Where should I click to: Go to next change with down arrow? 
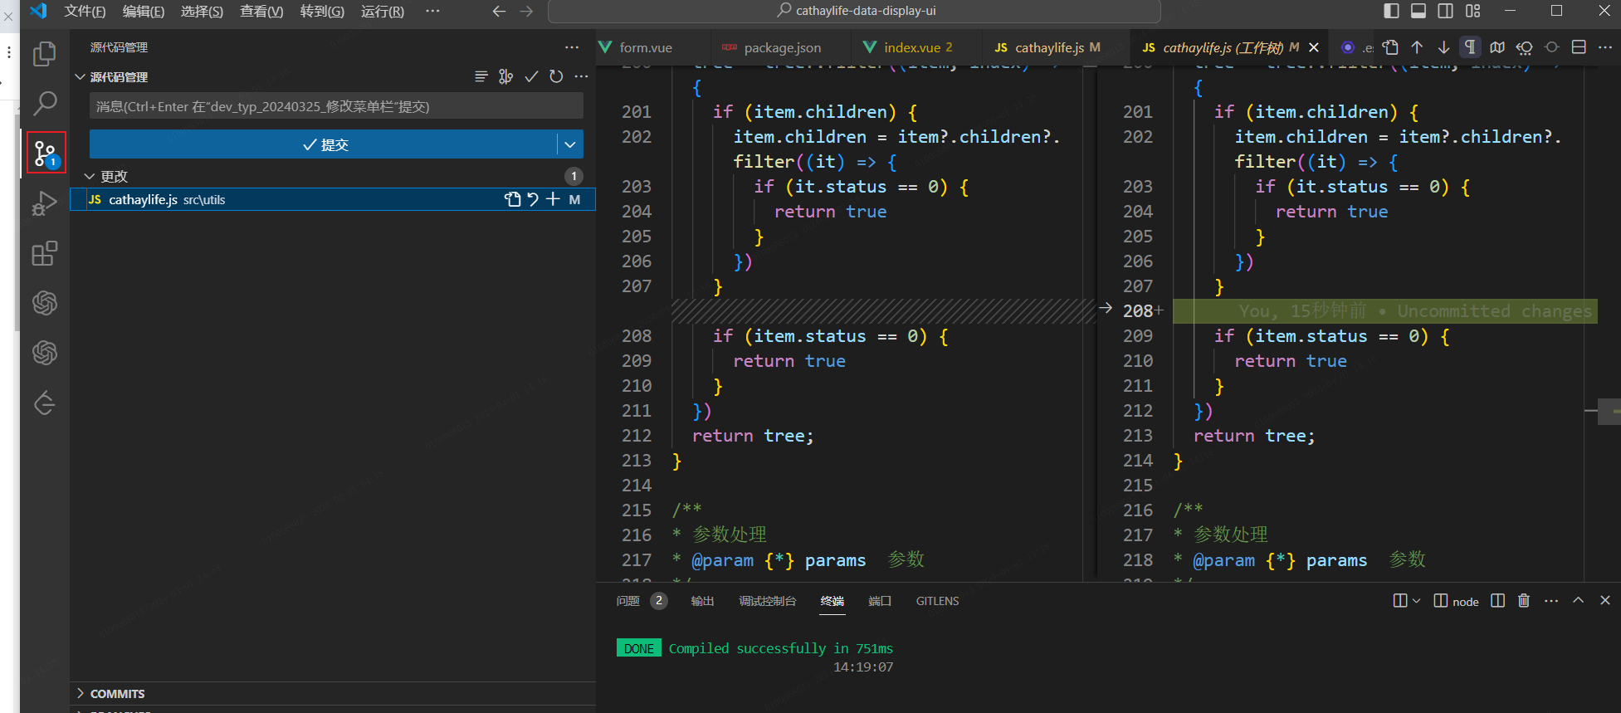tap(1443, 47)
